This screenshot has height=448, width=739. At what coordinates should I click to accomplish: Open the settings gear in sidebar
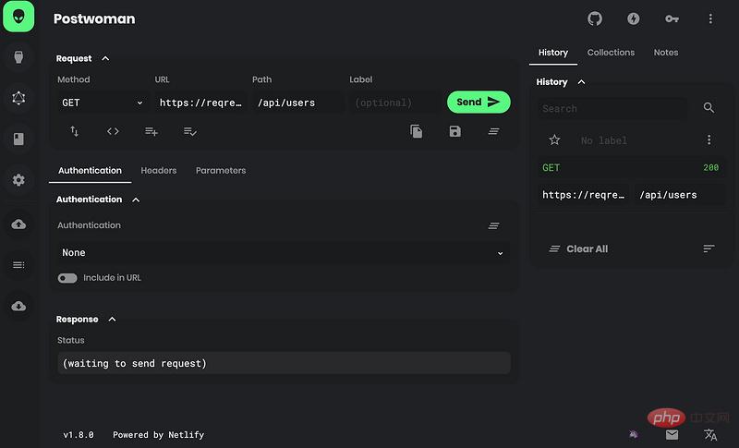point(18,180)
